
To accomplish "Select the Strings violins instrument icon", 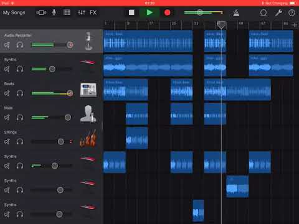I will pos(88,139).
